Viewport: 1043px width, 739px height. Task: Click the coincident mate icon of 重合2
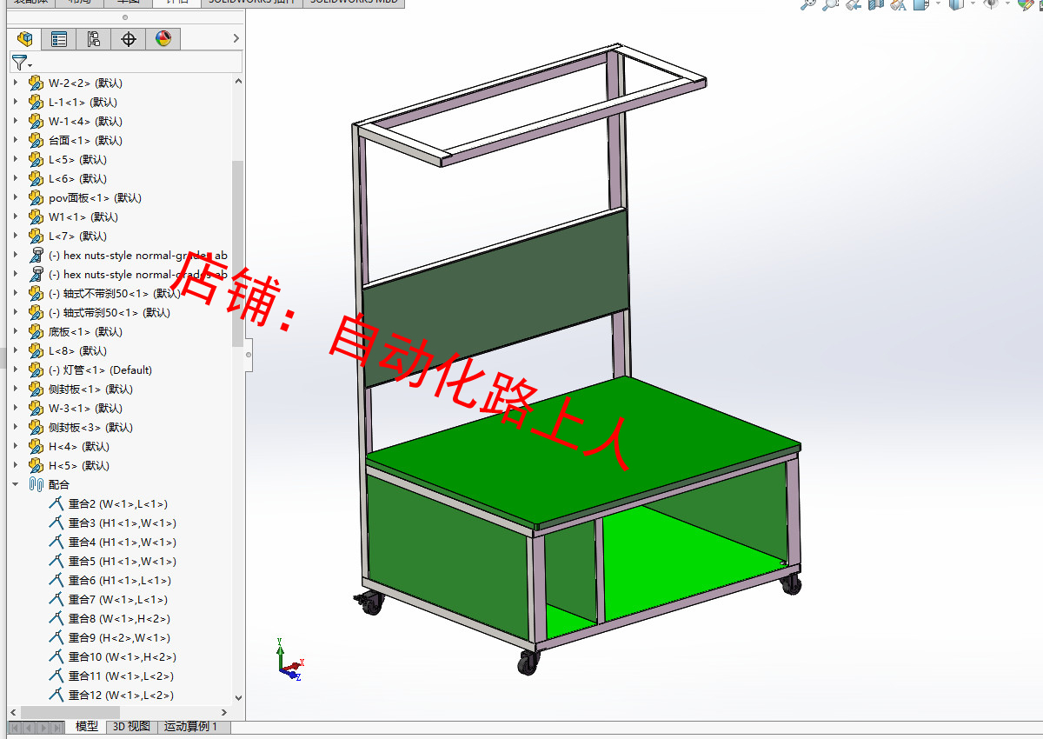[56, 504]
